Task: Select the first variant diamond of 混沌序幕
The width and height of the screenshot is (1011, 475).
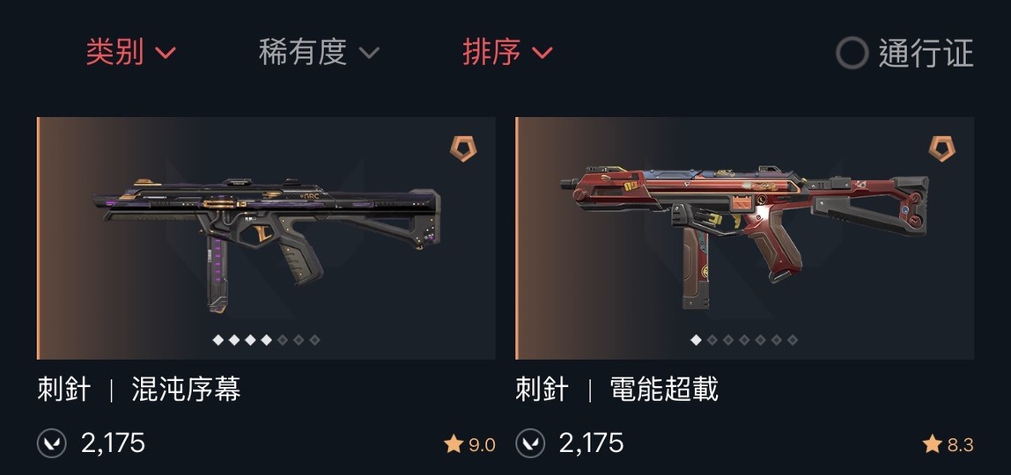Action: (218, 340)
